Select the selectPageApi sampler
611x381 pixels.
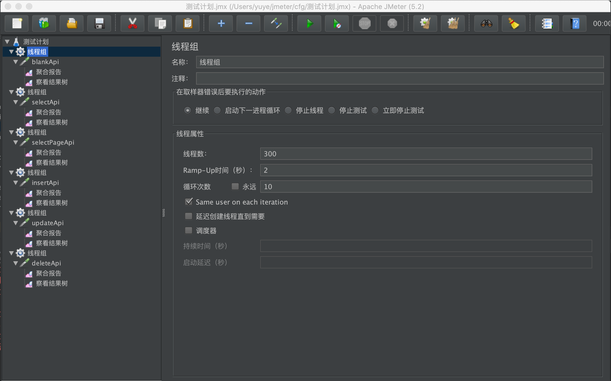tap(53, 142)
